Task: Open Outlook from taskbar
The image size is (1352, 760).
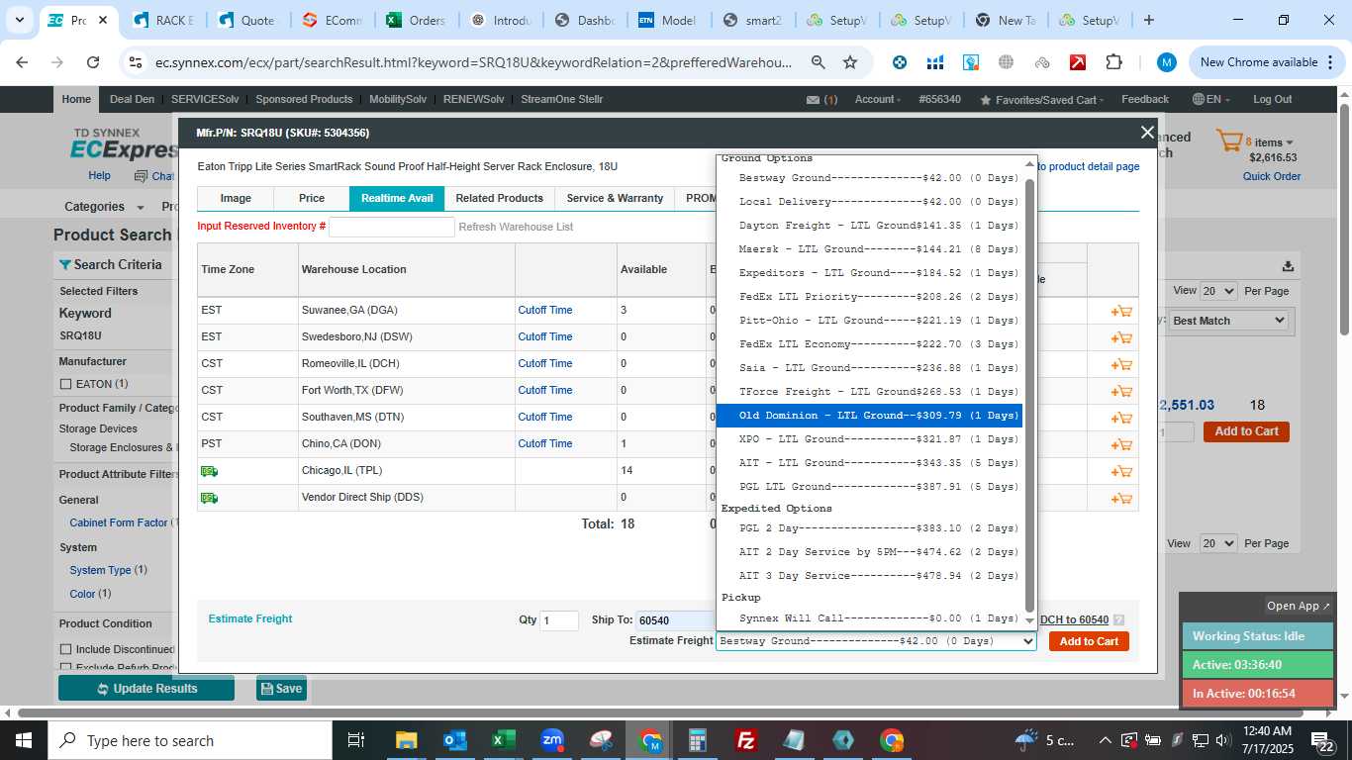Action: pos(454,740)
